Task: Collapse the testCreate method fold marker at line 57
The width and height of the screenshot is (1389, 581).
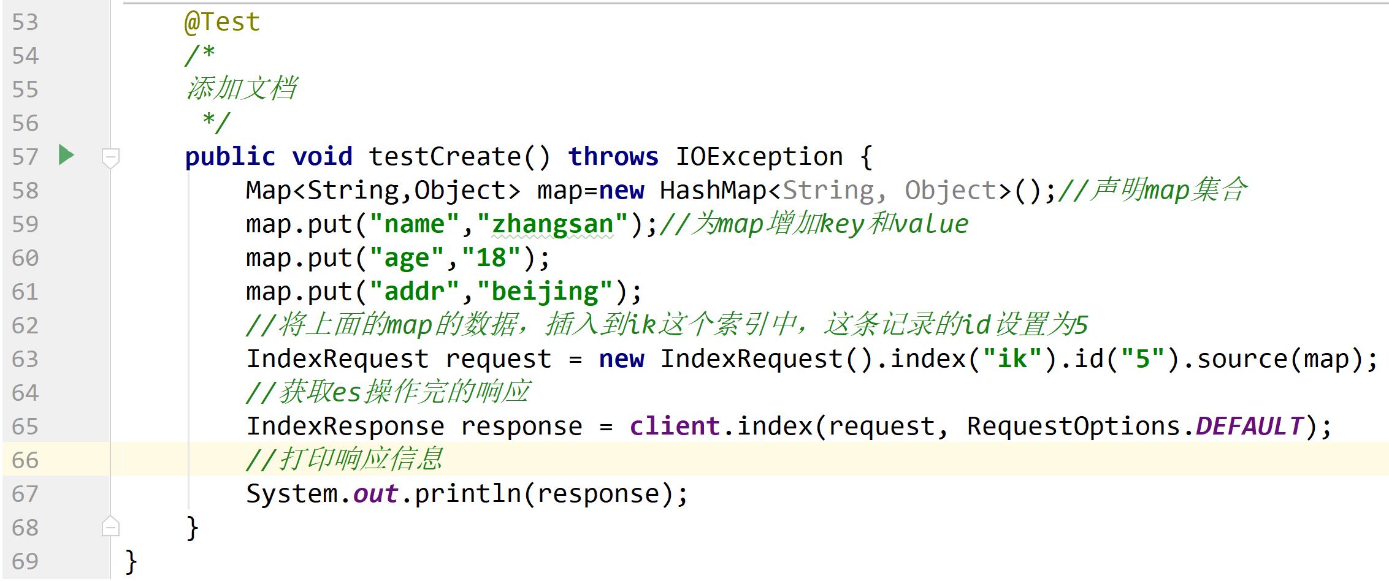Action: click(x=110, y=158)
